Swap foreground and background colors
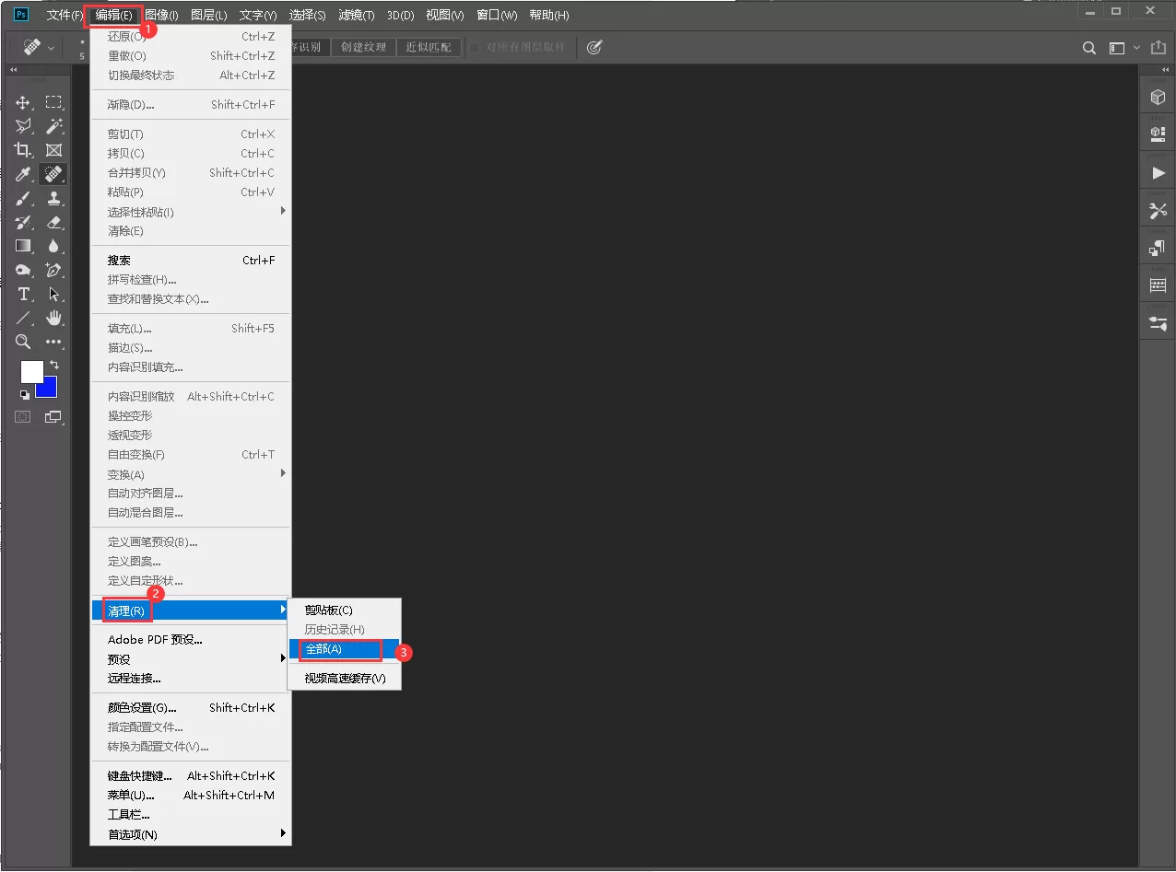This screenshot has width=1176, height=872. (x=54, y=366)
